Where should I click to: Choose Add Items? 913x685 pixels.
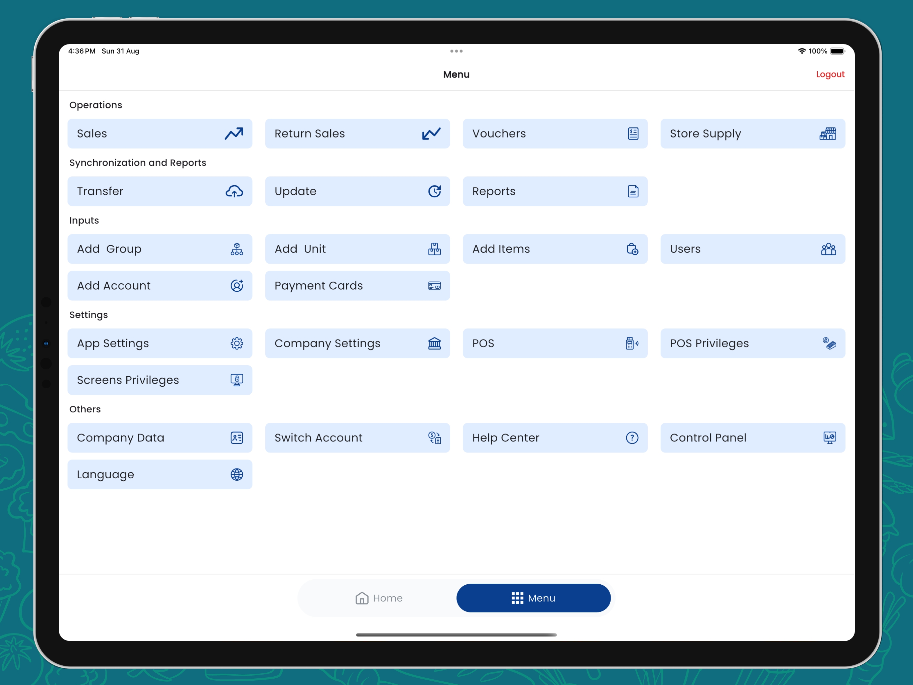point(555,249)
